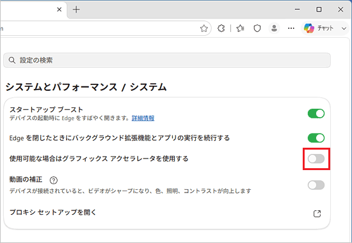Open Browser essentials shield icon

pyautogui.click(x=257, y=28)
